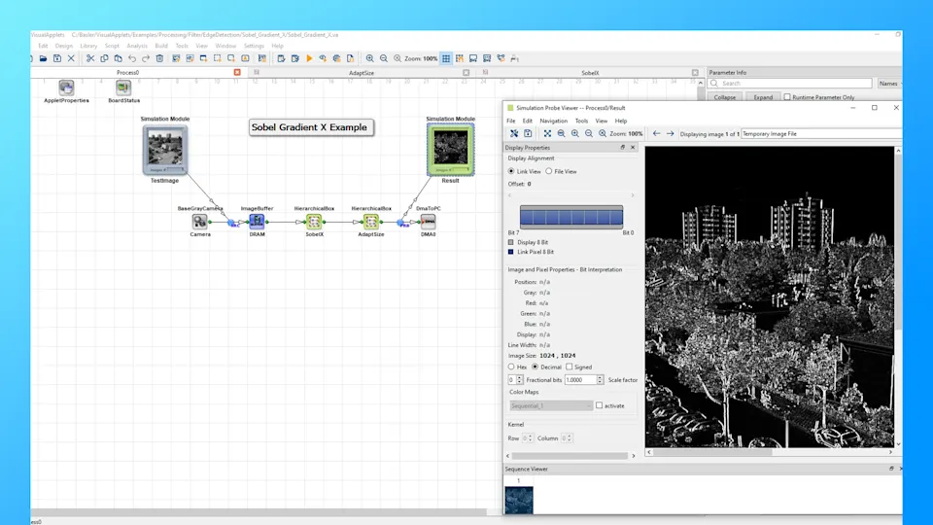
Task: Click the fit-to-window icon in probe viewer
Action: click(x=547, y=133)
